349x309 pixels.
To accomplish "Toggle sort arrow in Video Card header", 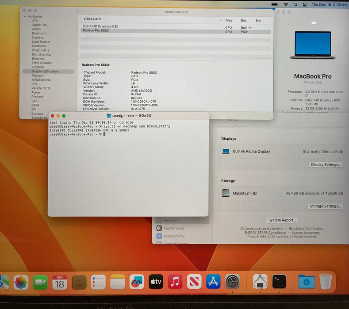I will click(221, 20).
